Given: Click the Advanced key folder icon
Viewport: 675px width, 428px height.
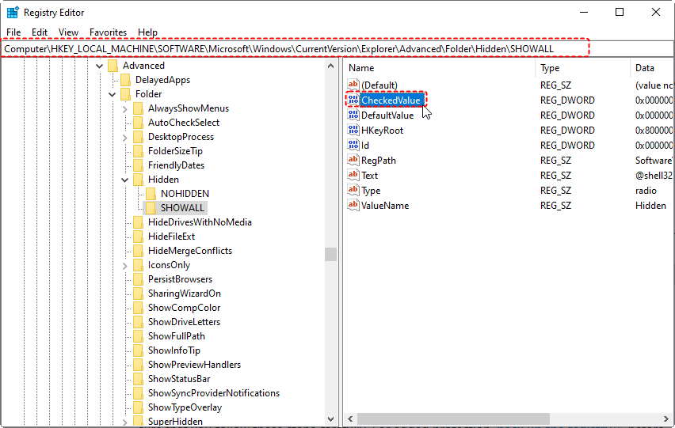Looking at the screenshot, I should click(113, 66).
